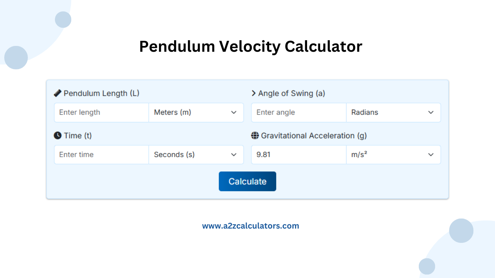Open the Radians unit dropdown
Screen dimensions: 495x278
pyautogui.click(x=393, y=112)
